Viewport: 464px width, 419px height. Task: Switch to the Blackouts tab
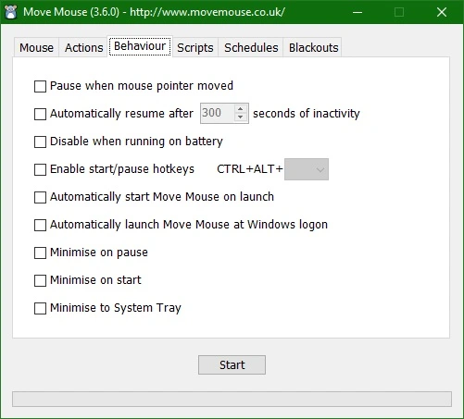[x=313, y=48]
